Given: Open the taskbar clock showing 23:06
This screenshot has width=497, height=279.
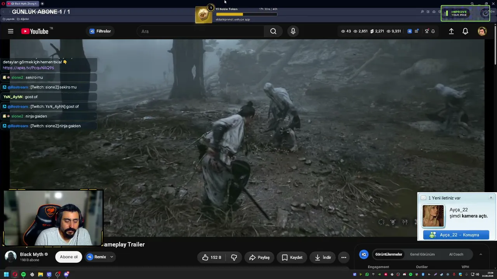Looking at the screenshot, I should 488,274.
